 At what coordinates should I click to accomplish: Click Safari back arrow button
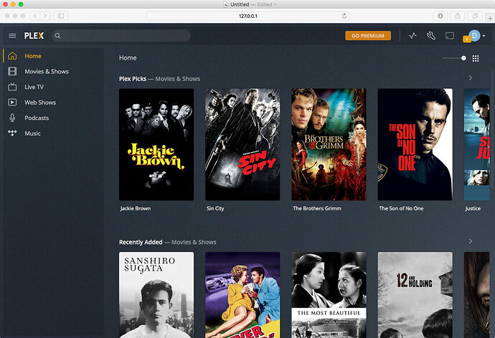click(x=34, y=16)
